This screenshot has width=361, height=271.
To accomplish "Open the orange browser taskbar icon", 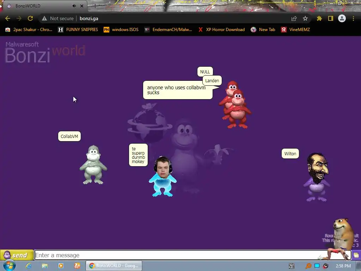I will tap(77, 266).
